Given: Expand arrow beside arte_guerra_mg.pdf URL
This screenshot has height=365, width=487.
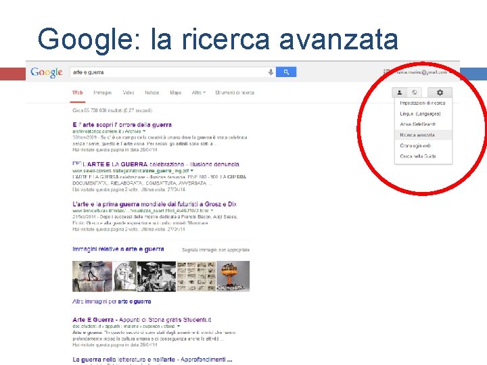Looking at the screenshot, I should pyautogui.click(x=192, y=171).
